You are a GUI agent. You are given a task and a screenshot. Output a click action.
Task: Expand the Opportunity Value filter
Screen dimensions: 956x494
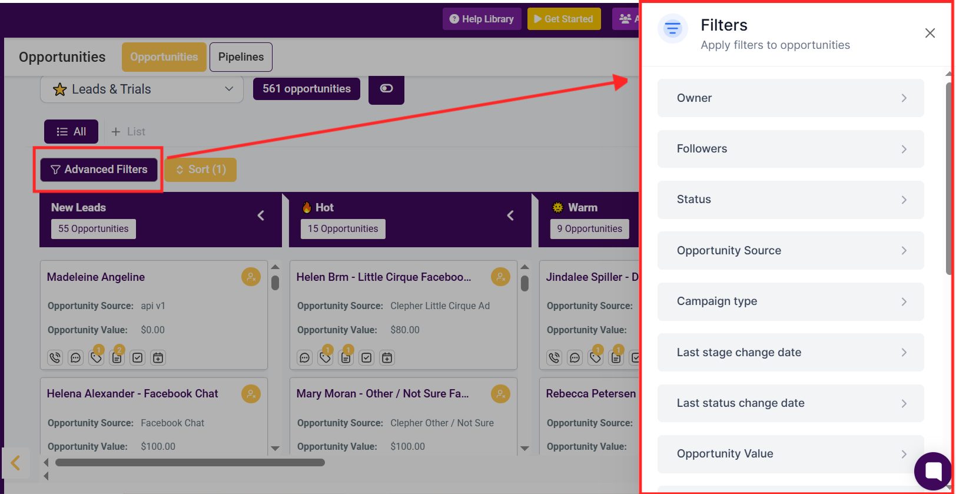pos(791,454)
